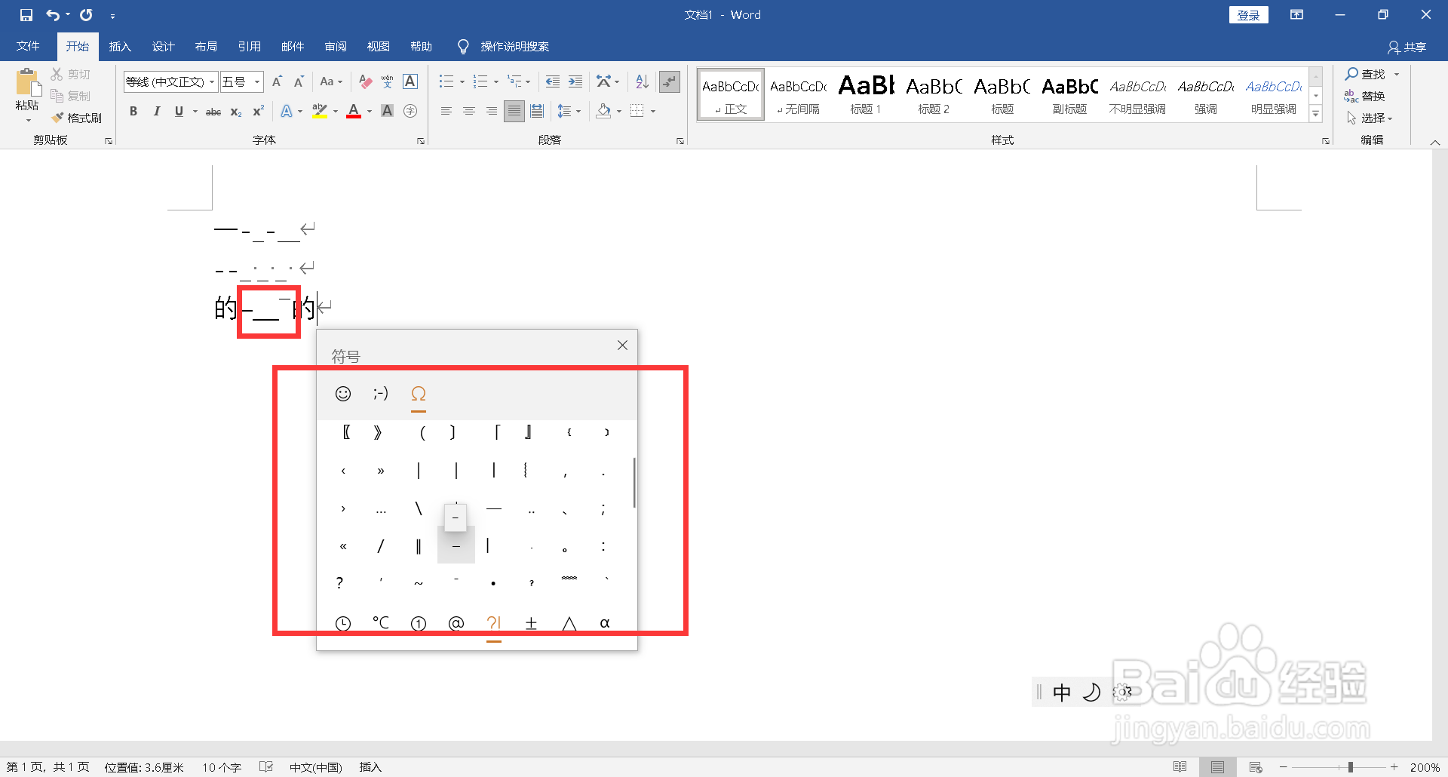Click the character border icon

(410, 81)
